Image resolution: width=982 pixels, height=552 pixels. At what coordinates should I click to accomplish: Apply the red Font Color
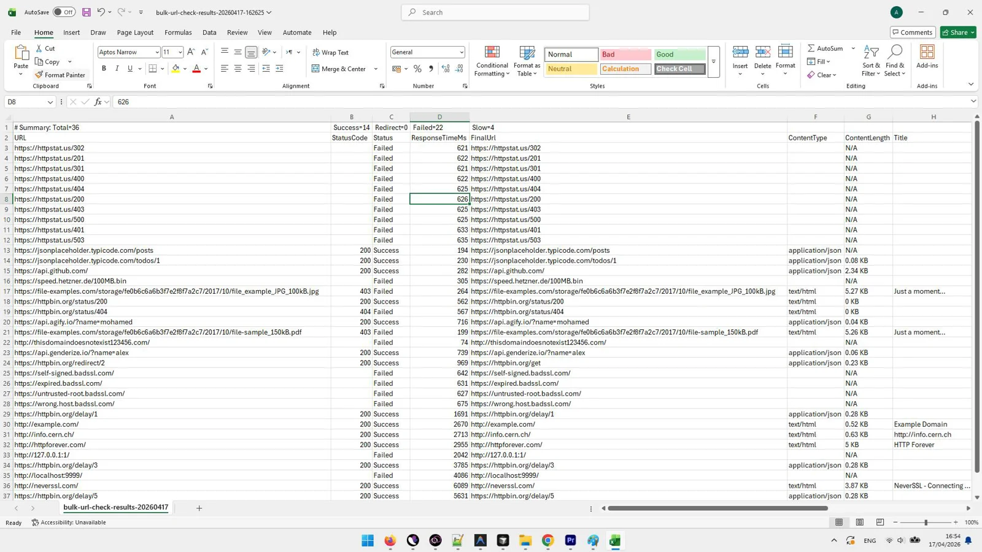(x=196, y=69)
